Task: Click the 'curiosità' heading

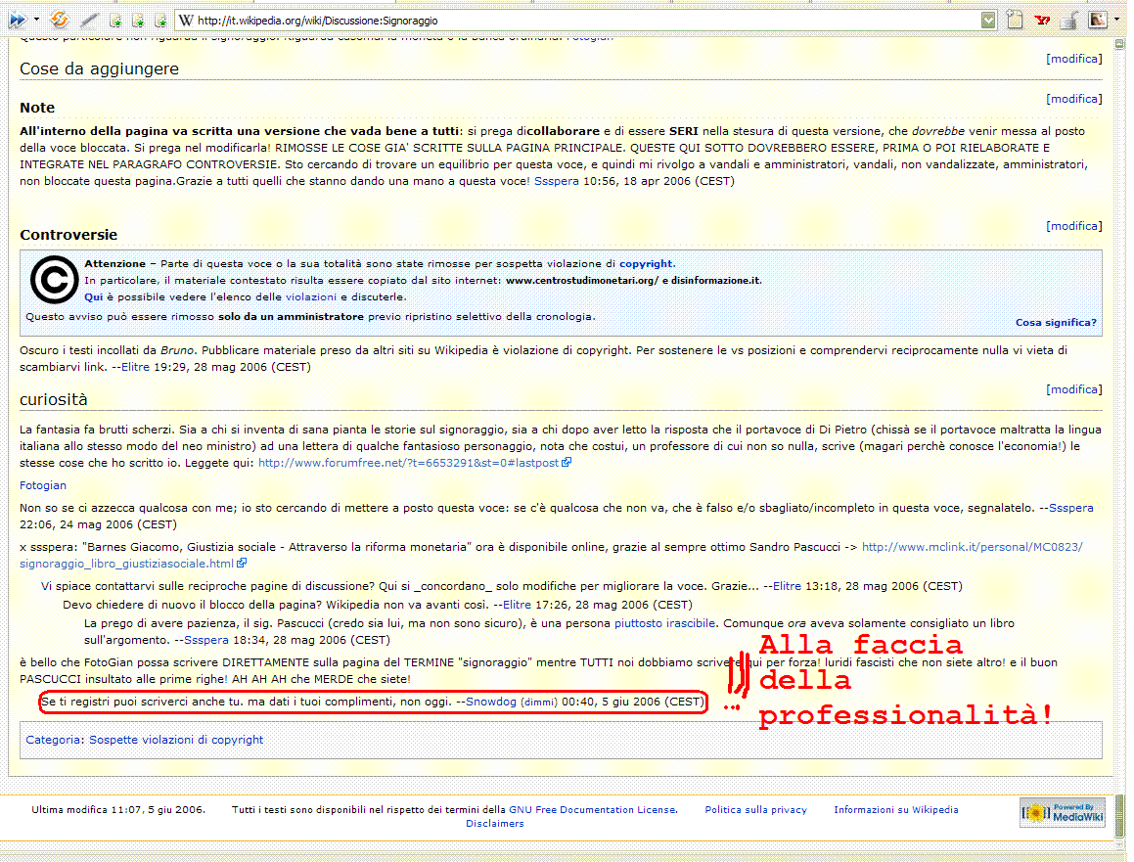Action: [x=54, y=399]
